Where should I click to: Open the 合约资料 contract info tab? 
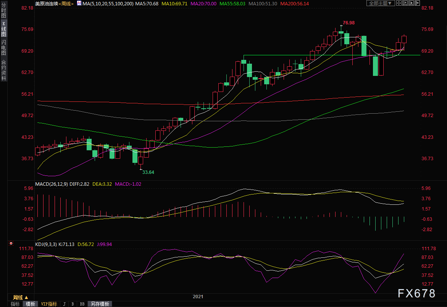(3, 70)
